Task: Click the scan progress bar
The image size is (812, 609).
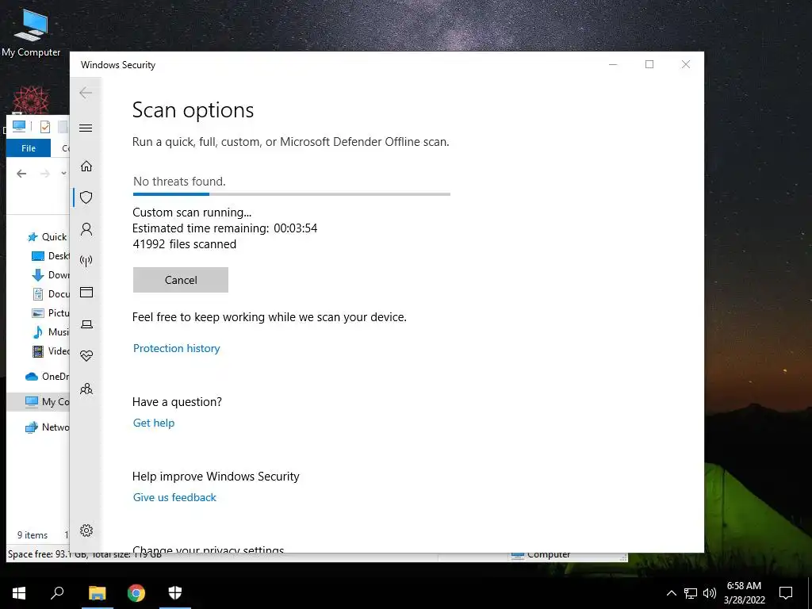Action: [292, 194]
